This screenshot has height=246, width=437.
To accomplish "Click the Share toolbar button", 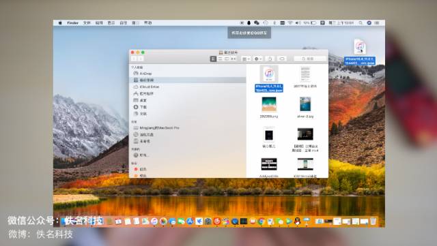I will pos(270,59).
